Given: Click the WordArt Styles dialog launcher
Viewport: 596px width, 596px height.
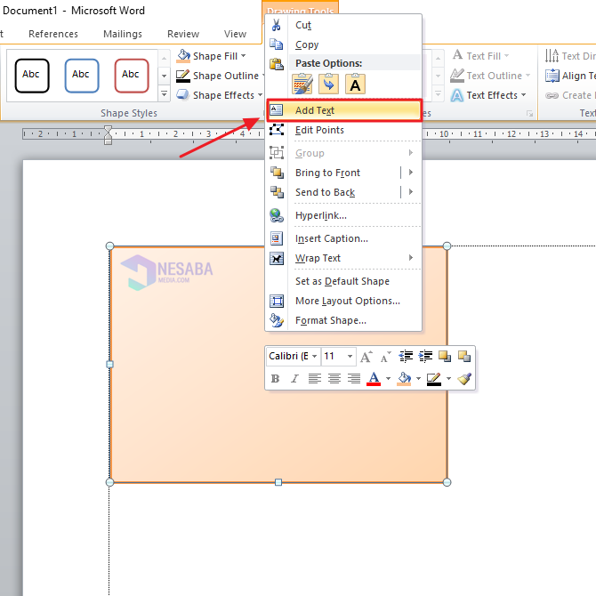Looking at the screenshot, I should pos(530,114).
